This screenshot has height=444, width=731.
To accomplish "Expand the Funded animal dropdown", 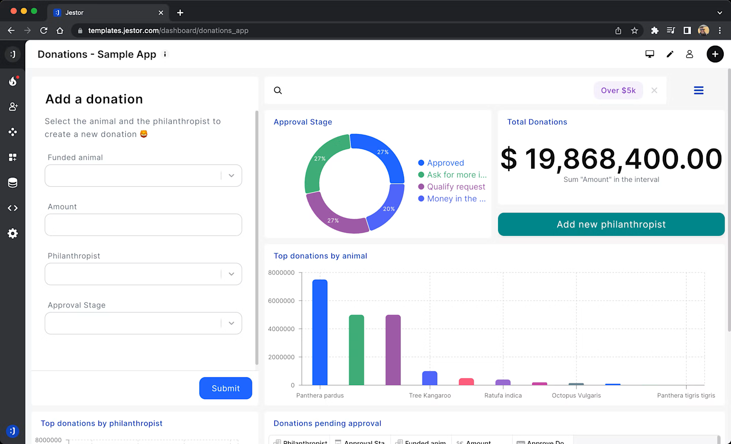I will pyautogui.click(x=231, y=175).
